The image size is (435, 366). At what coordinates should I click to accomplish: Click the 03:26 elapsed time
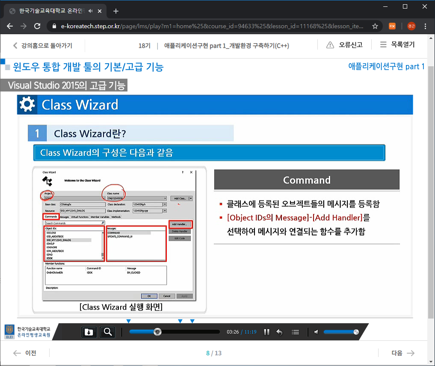233,332
